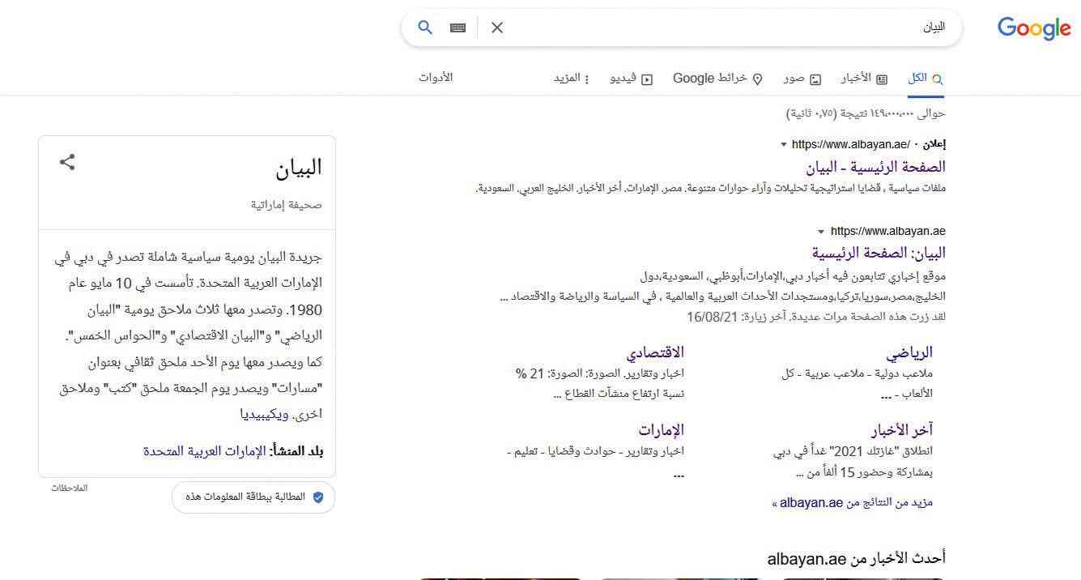Clear the search box with X

click(497, 28)
